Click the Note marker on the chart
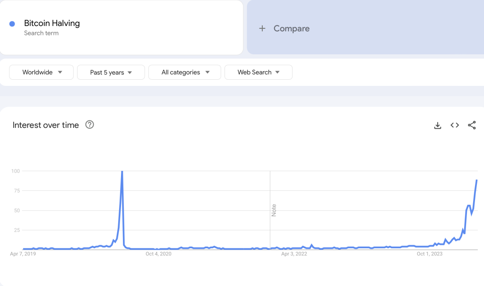Image resolution: width=484 pixels, height=286 pixels. [274, 210]
